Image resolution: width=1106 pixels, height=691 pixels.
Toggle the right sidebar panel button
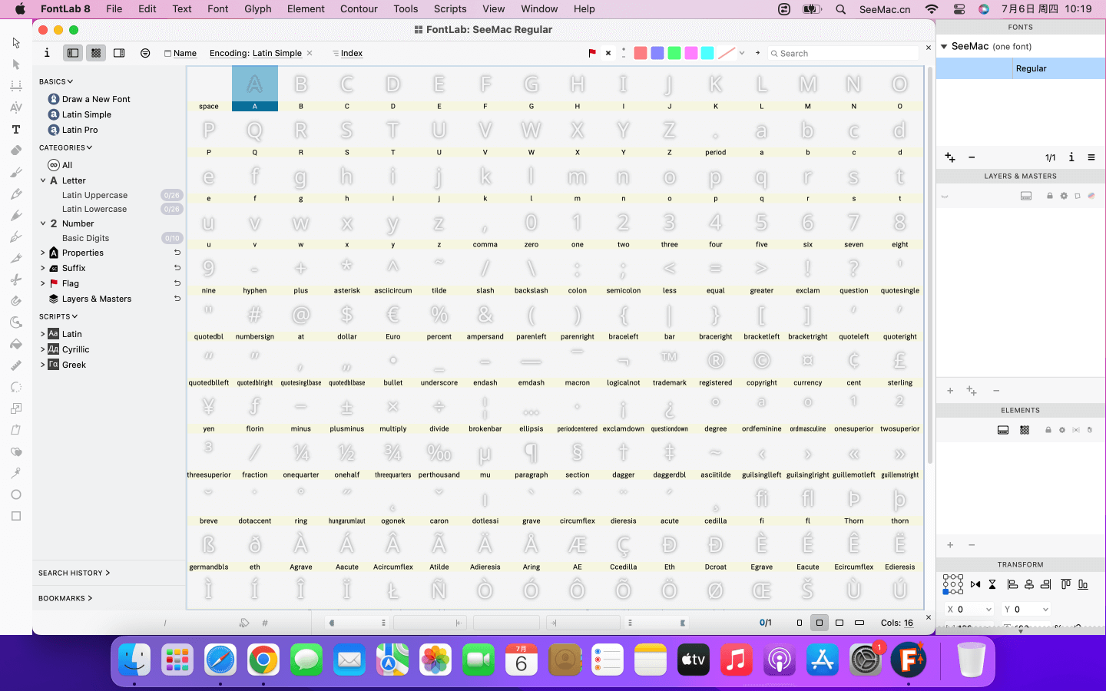pyautogui.click(x=119, y=53)
